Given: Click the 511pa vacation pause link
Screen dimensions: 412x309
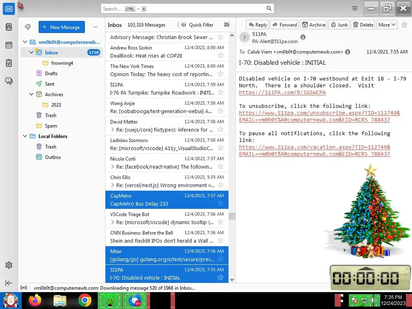Looking at the screenshot, I should [x=315, y=150].
